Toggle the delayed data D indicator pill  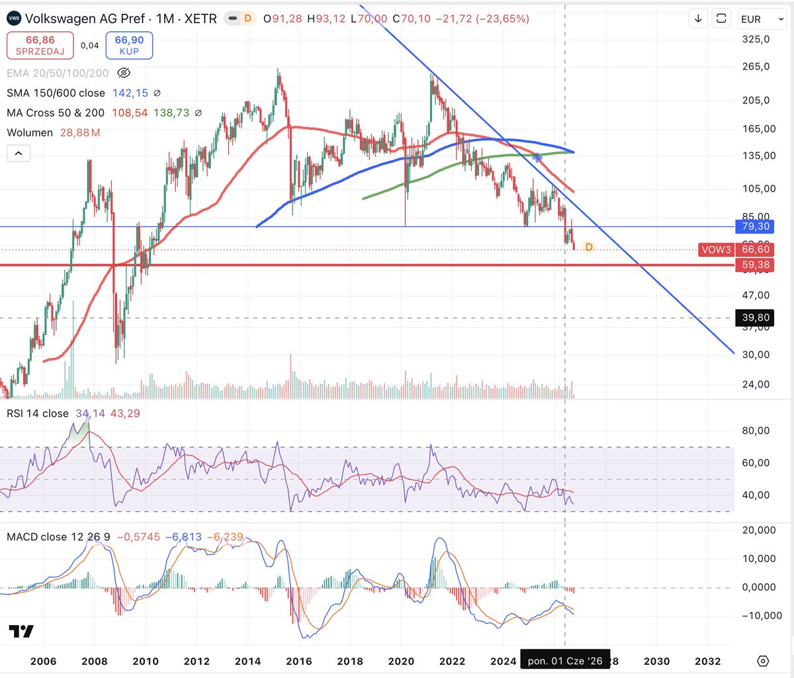pyautogui.click(x=240, y=19)
